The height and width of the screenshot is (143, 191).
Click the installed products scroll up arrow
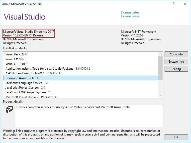pos(161,54)
